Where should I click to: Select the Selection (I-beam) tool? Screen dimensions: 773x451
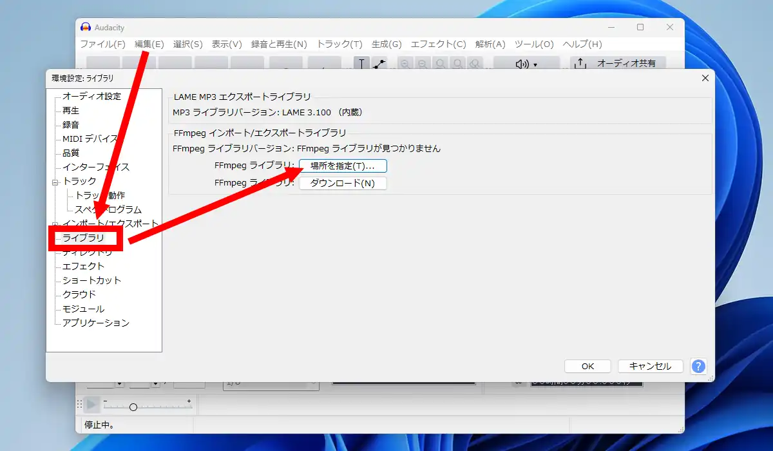361,64
